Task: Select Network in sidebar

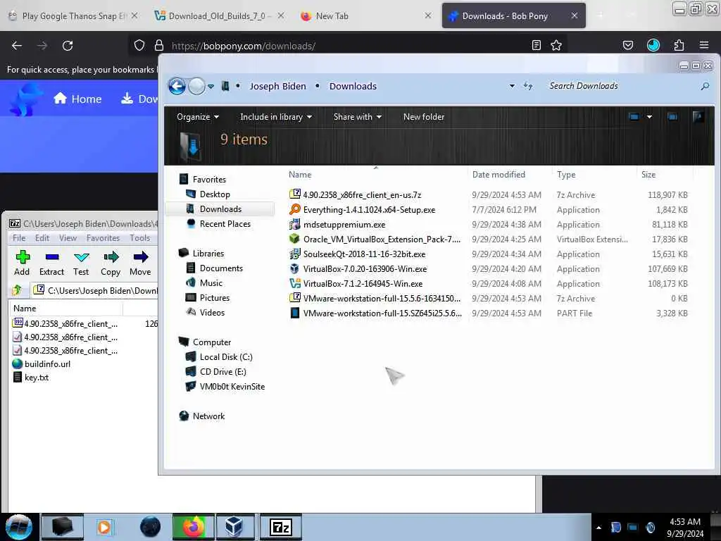Action: click(x=208, y=416)
